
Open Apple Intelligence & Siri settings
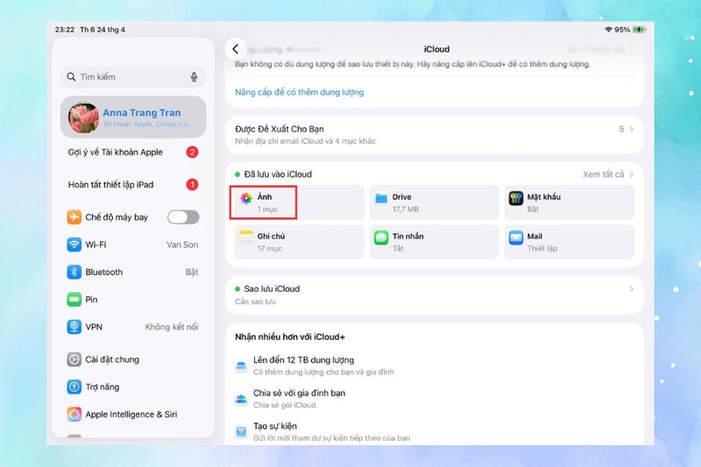[133, 414]
